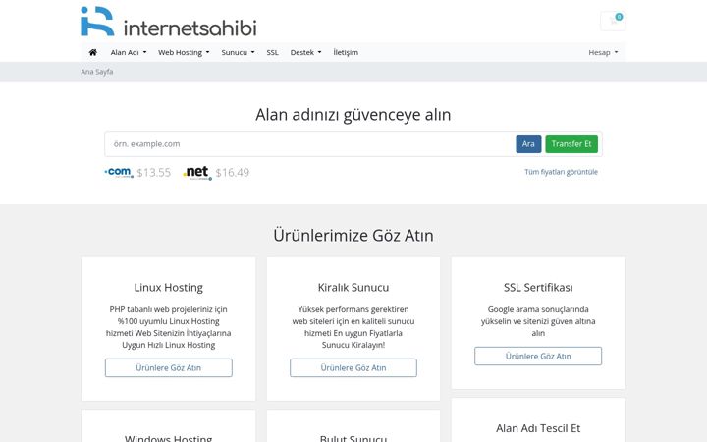The height and width of the screenshot is (442, 707).
Task: Expand the Destek menu
Action: tap(305, 52)
